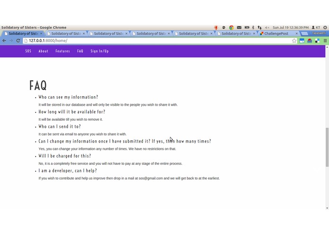This screenshot has width=329, height=234.
Task: Open the blue window-shaped extension icon
Action: [x=302, y=41]
